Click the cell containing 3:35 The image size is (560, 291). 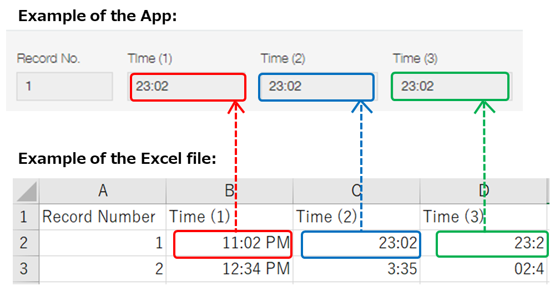click(356, 269)
